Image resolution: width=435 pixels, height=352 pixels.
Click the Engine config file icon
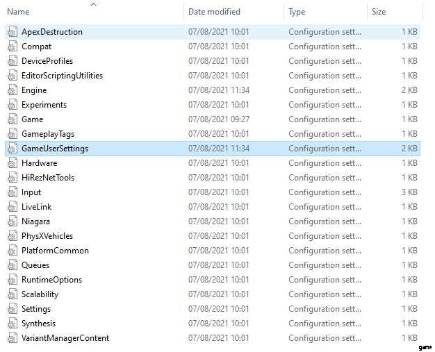(x=11, y=90)
